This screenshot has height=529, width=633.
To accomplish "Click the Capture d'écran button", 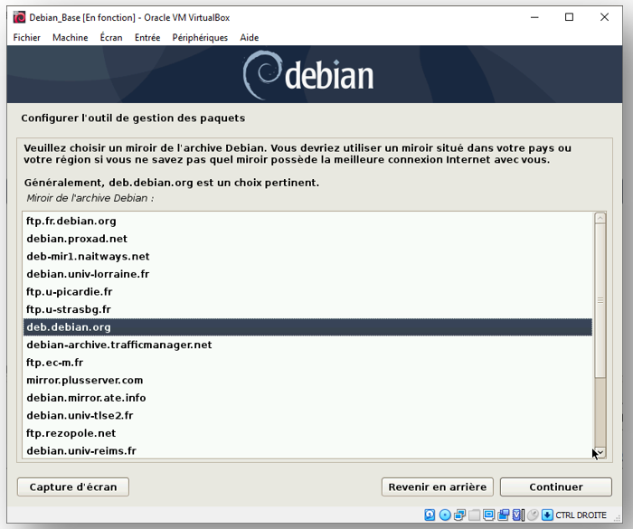I will [x=73, y=487].
